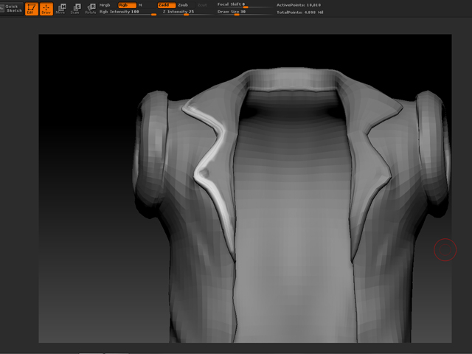This screenshot has width=472, height=354.
Task: Switch to Zsub sculpting mode
Action: [184, 5]
